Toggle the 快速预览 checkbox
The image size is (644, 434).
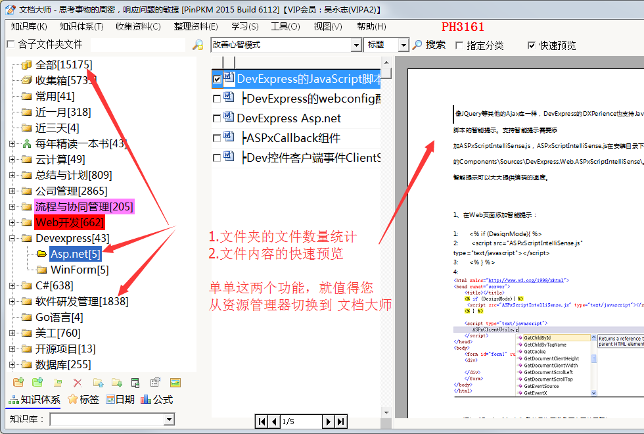point(532,45)
